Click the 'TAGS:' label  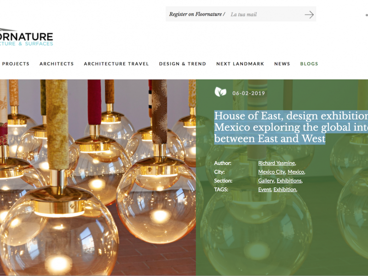[x=221, y=190]
